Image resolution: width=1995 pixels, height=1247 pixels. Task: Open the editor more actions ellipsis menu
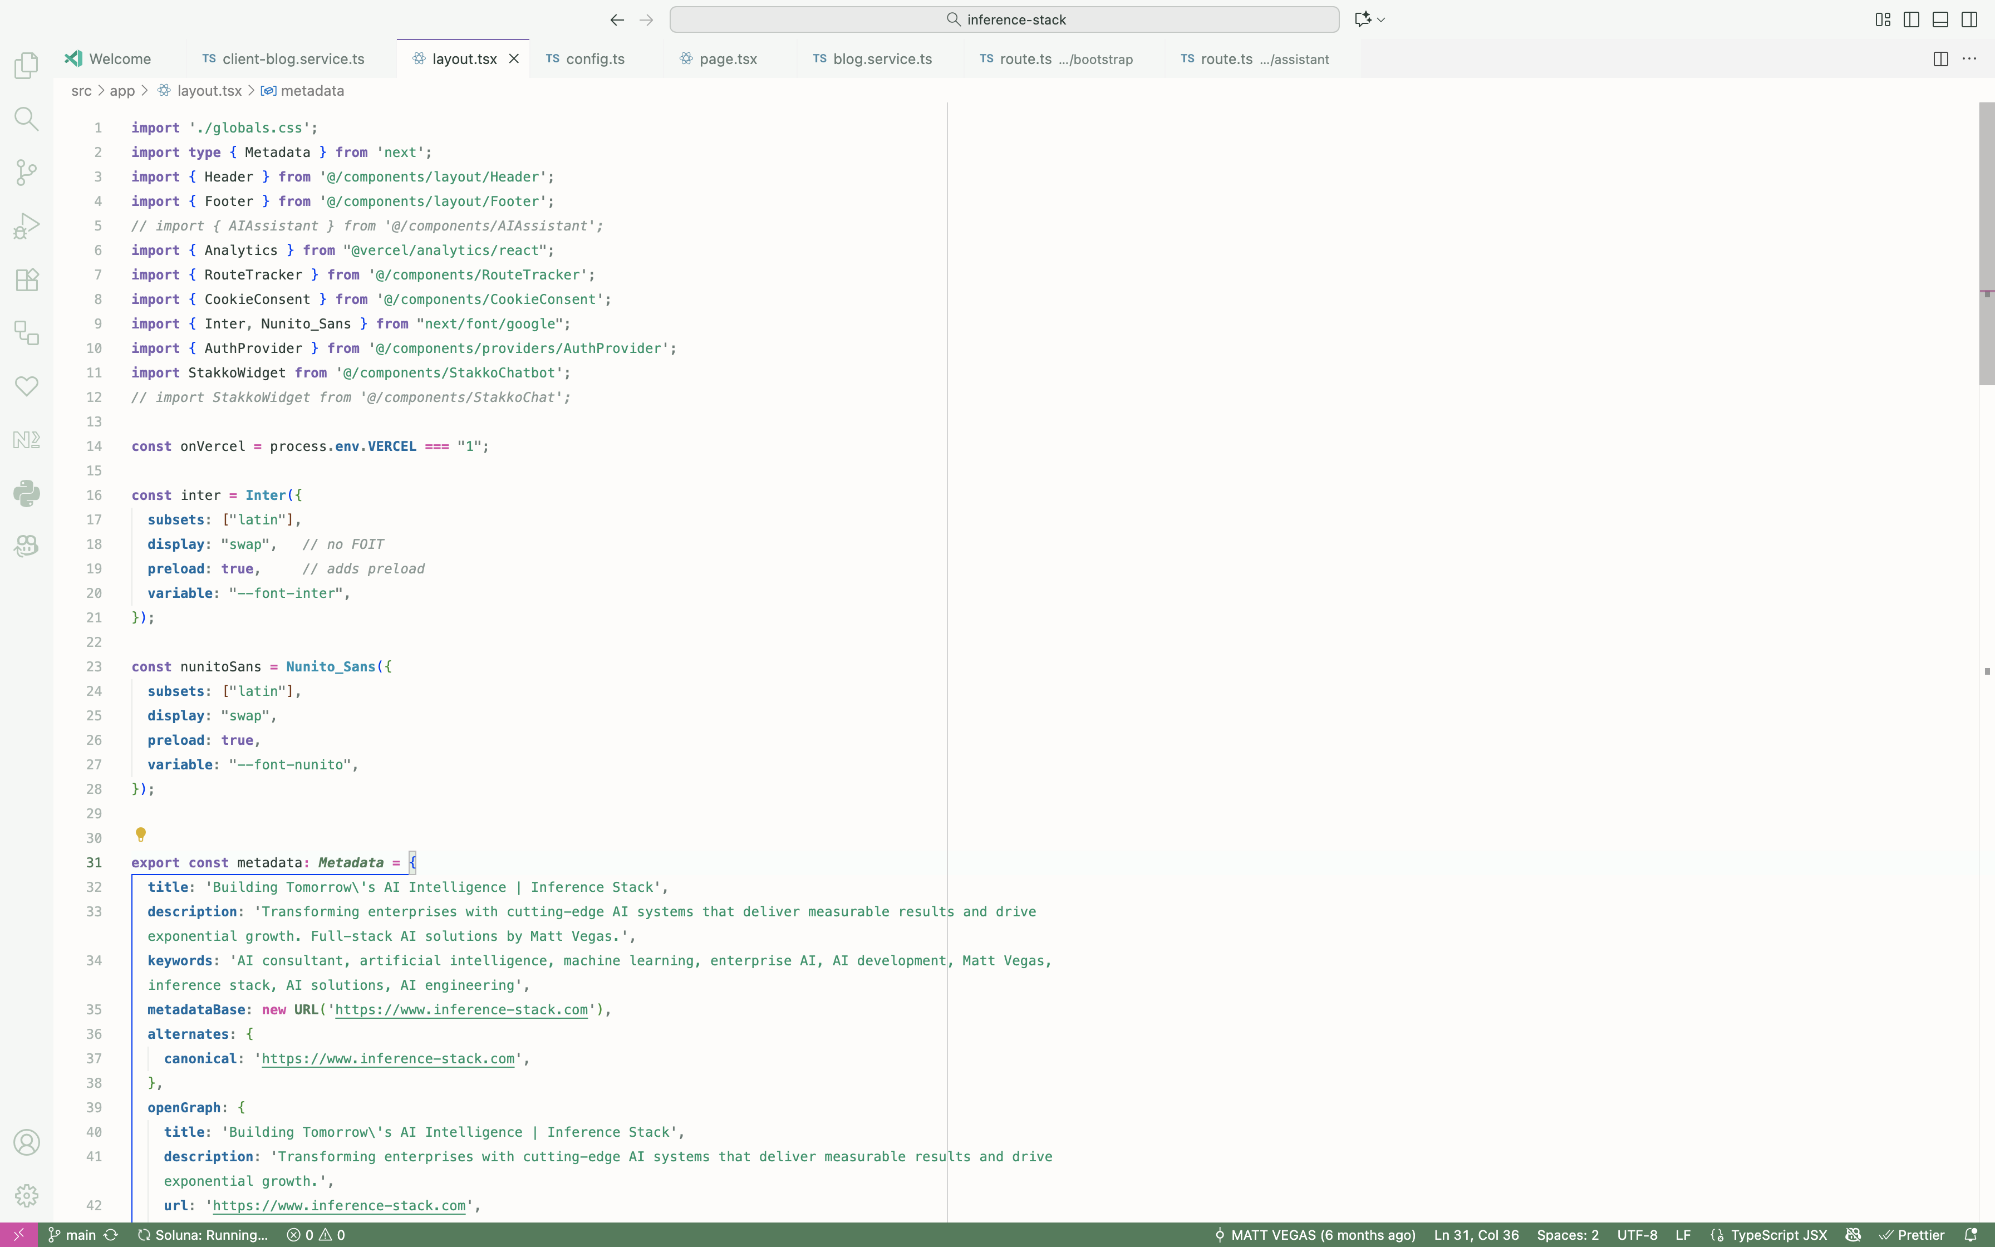point(1969,58)
